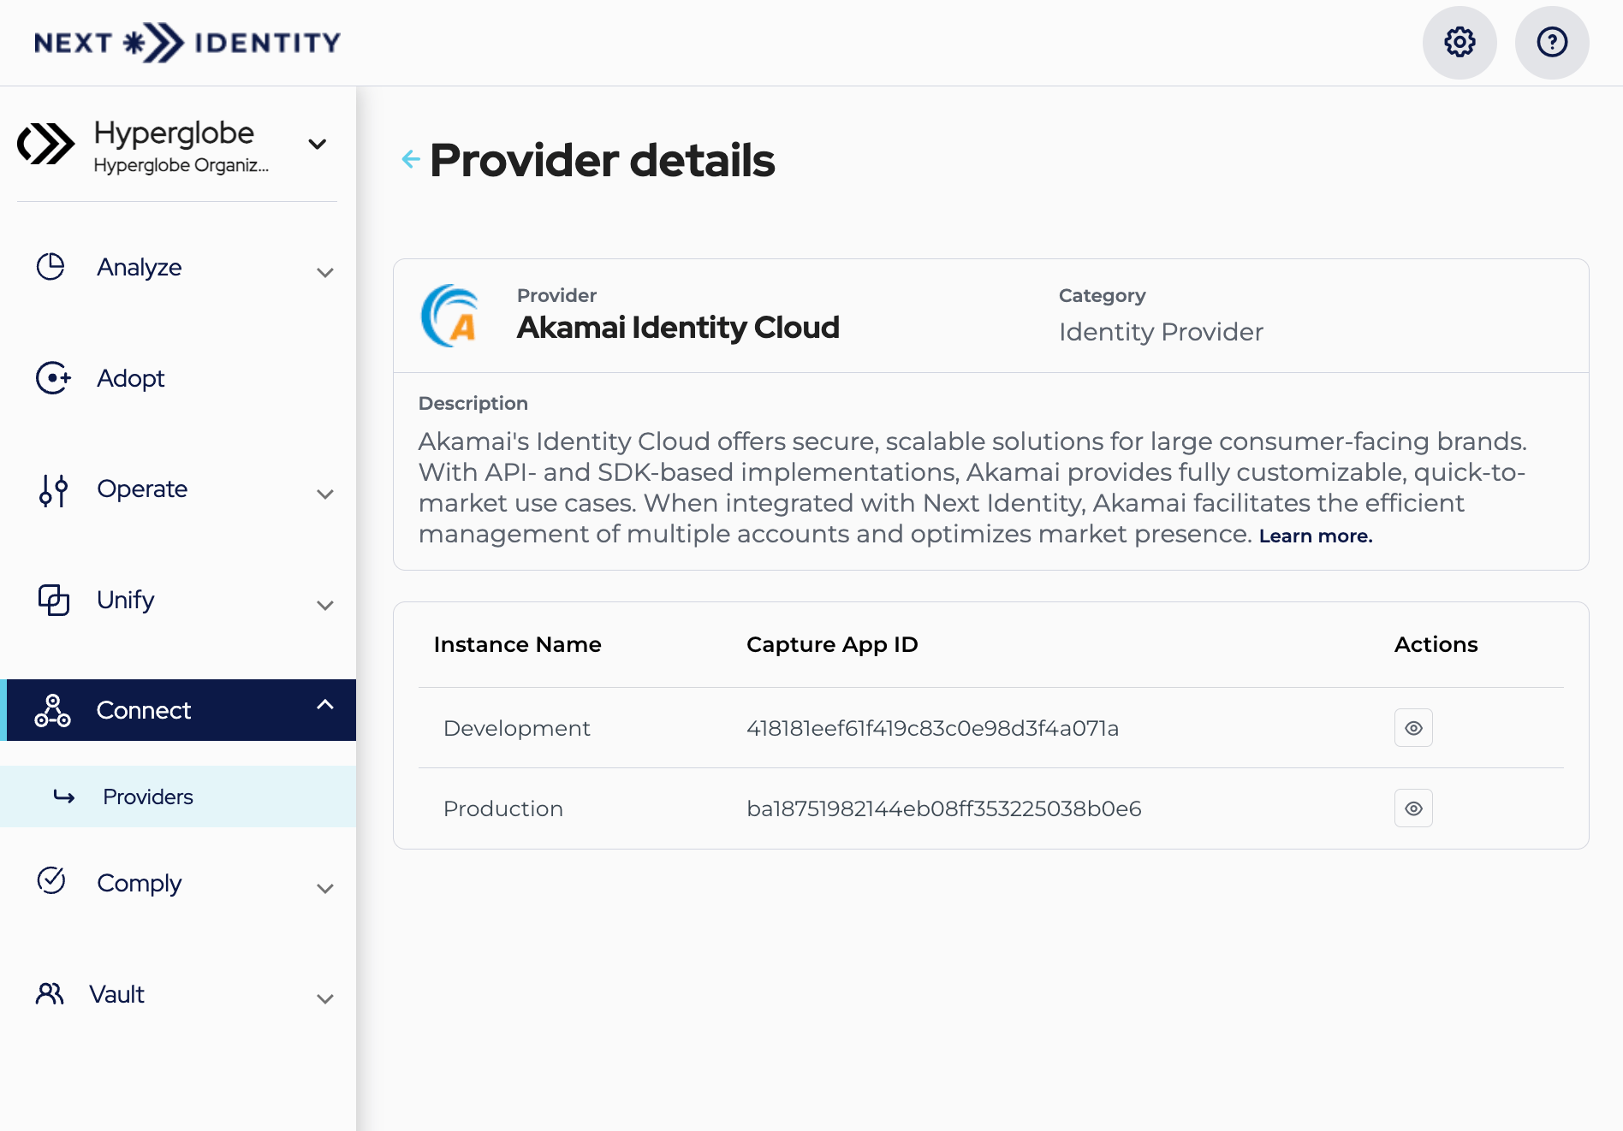Click the Providers sub-item arrow icon
Screen dimensions: 1623x1131
[64, 796]
